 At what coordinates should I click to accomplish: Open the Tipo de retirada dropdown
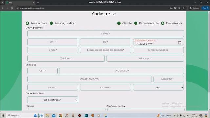[52, 100]
